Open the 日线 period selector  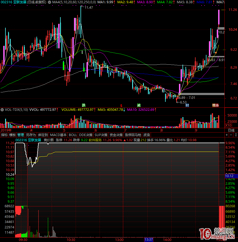231,130
